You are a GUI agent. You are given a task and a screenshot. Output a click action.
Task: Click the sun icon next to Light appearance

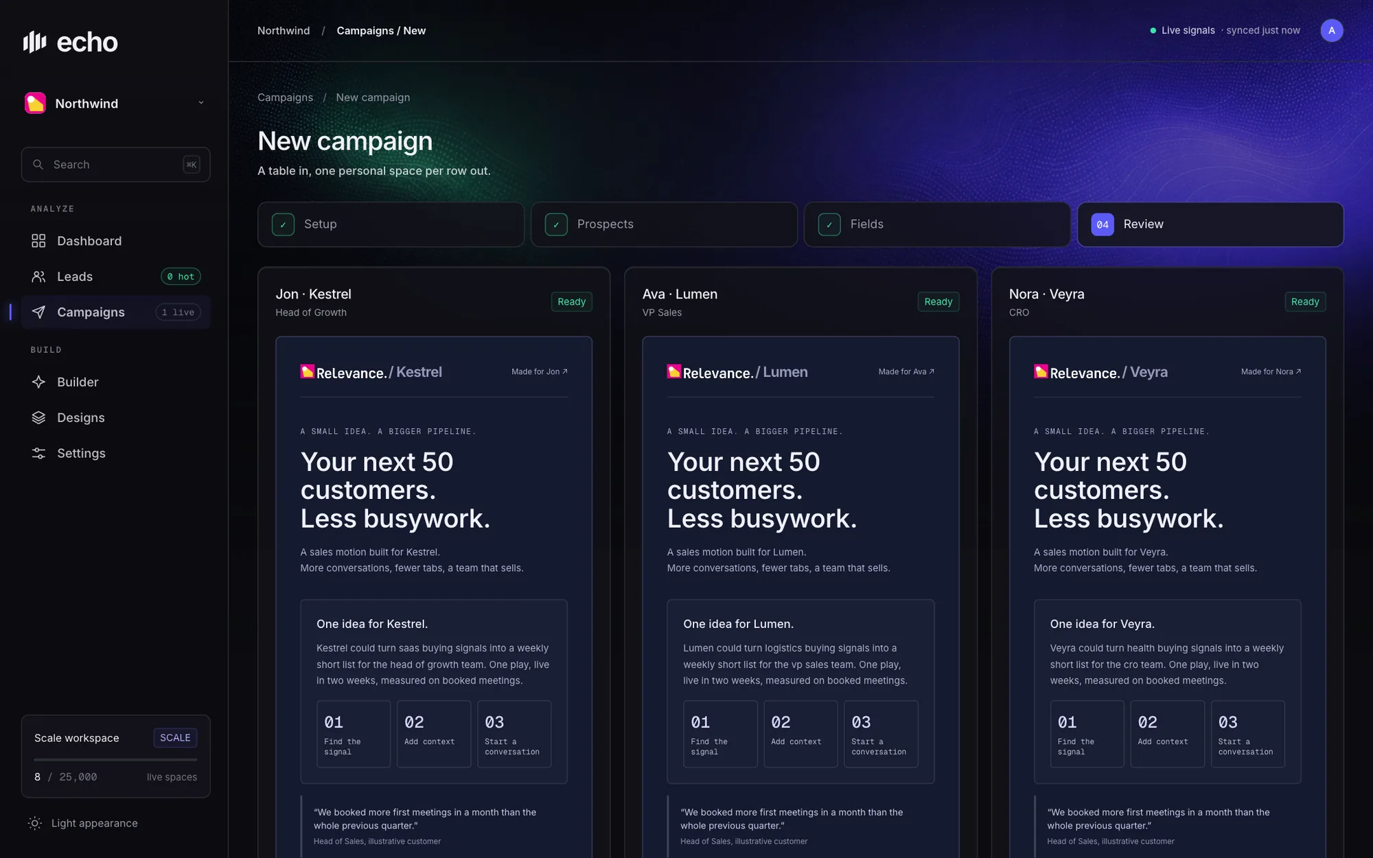(35, 823)
